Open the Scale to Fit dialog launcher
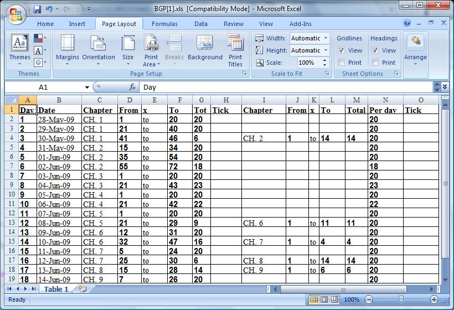The image size is (454, 310). [327, 74]
